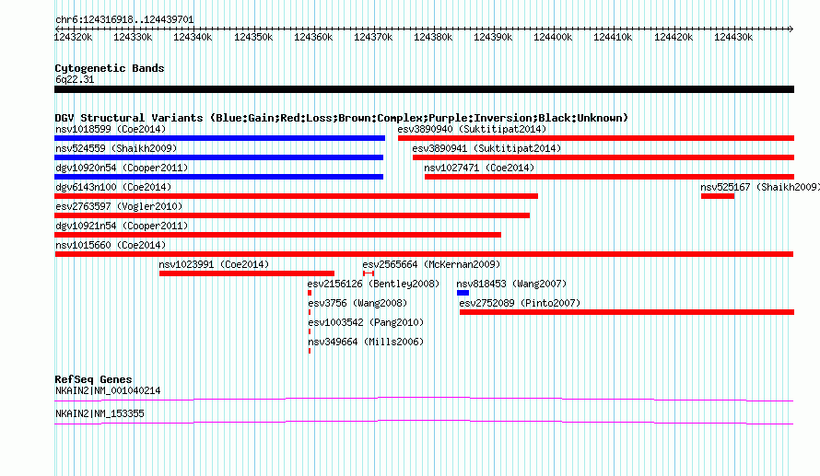Click the 124400k ruler tick label

[x=553, y=37]
